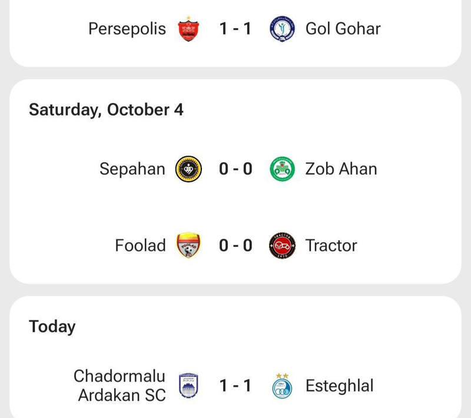Click the Gol Gohar club logo
471x418 pixels.
tap(282, 29)
